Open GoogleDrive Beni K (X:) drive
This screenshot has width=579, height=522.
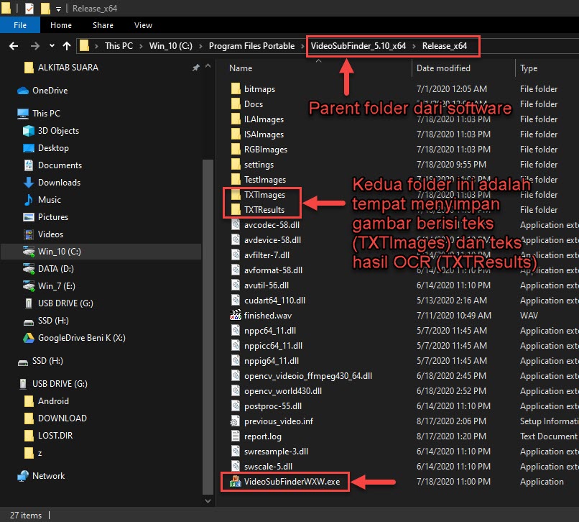coord(81,338)
